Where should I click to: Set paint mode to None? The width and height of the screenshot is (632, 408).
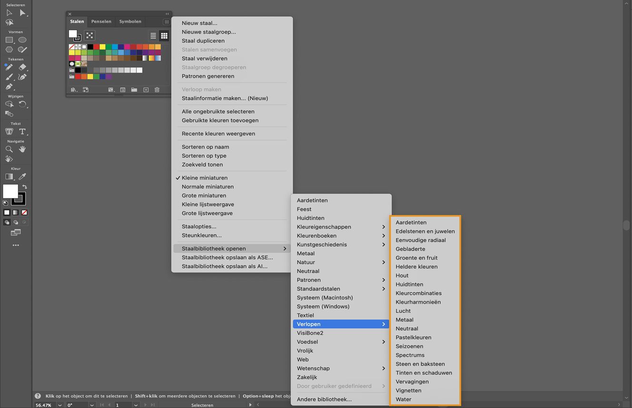tap(24, 213)
